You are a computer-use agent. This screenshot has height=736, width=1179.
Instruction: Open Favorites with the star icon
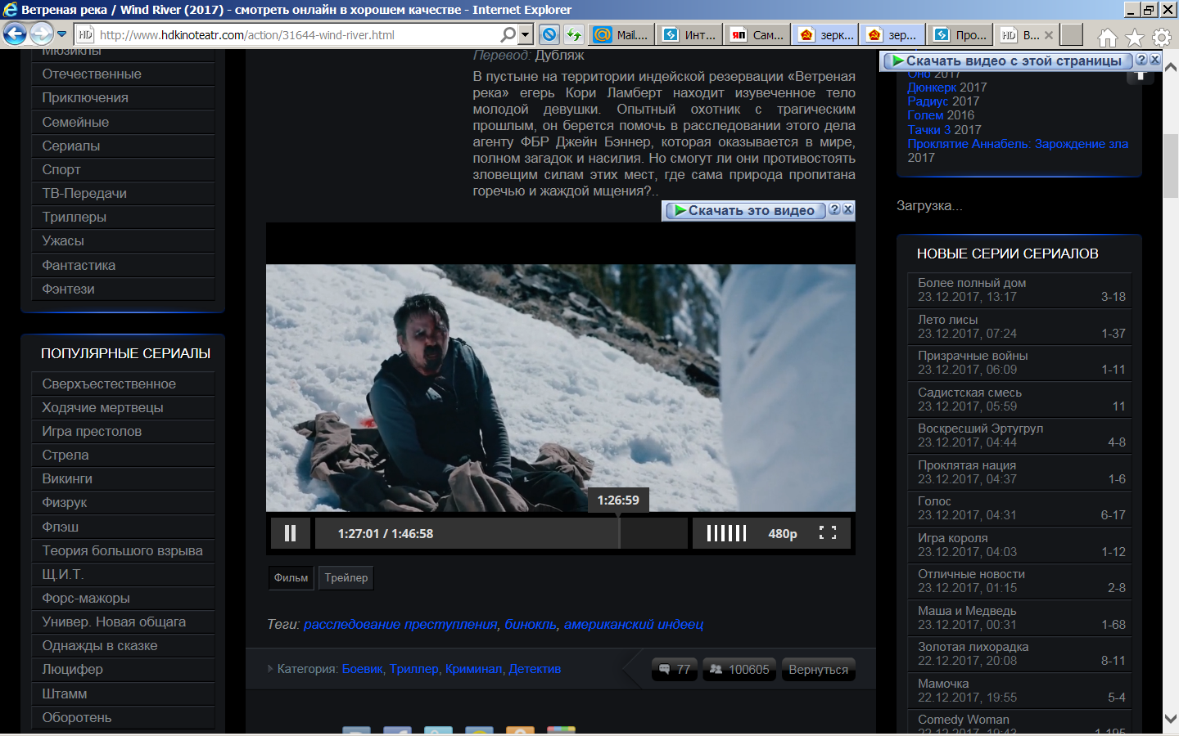[1135, 38]
